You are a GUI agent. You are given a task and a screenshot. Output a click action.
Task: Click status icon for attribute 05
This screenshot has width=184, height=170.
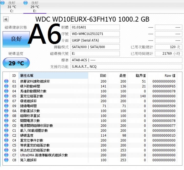(6, 96)
